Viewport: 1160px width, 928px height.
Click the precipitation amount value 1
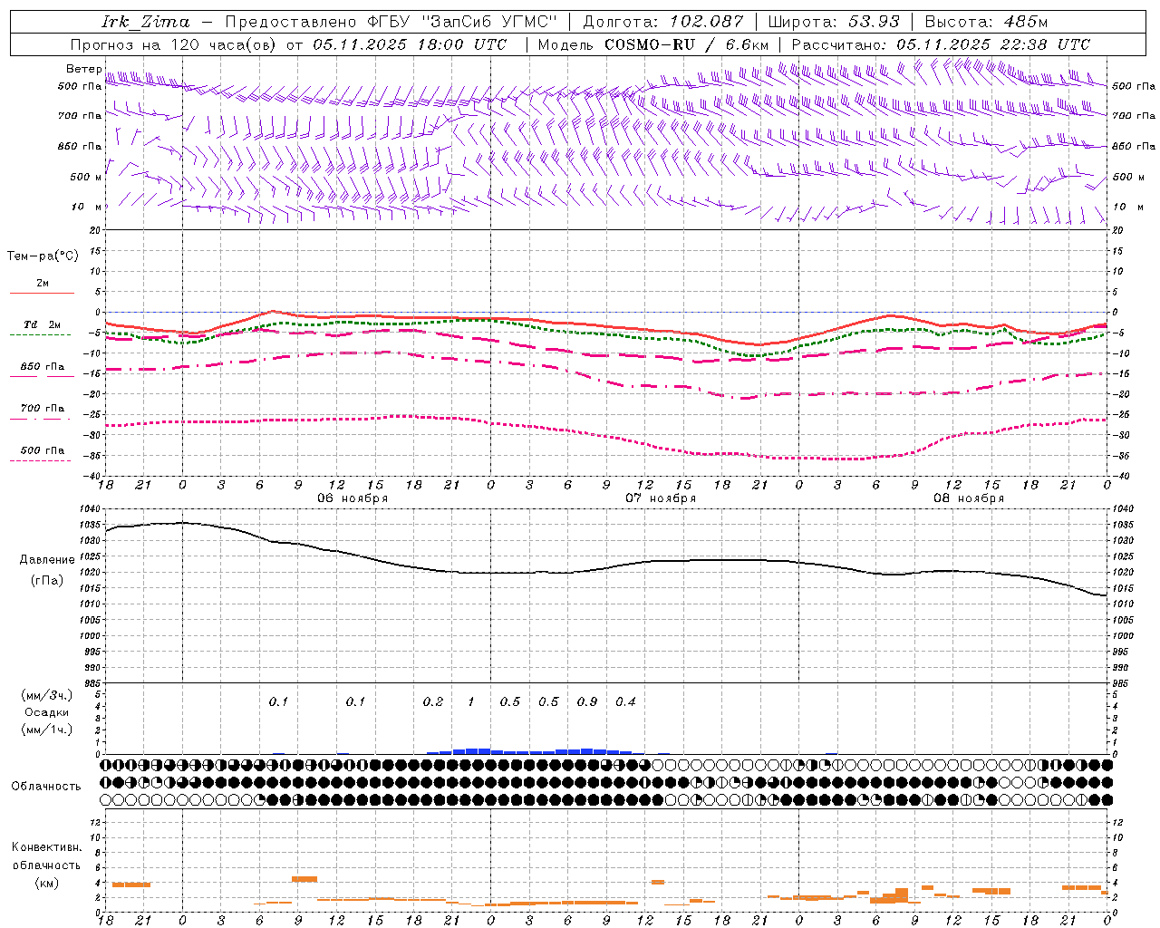tap(471, 701)
